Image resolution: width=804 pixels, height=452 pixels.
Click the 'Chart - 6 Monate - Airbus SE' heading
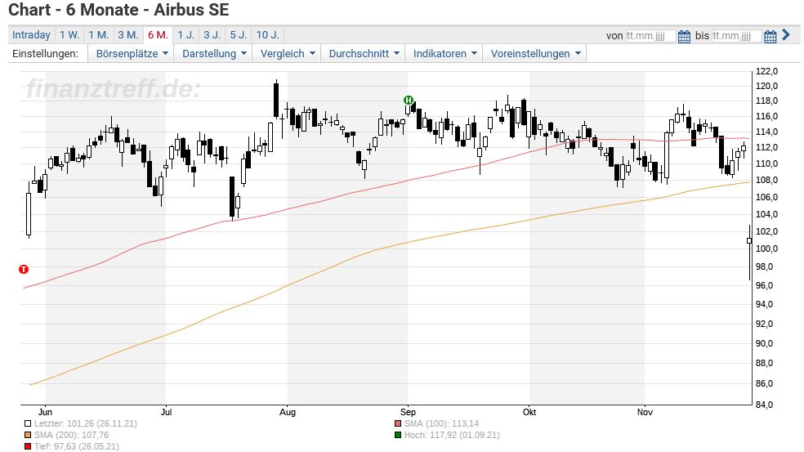tap(119, 9)
